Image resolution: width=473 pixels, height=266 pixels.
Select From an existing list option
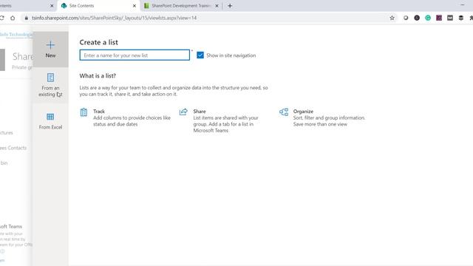pos(50,85)
